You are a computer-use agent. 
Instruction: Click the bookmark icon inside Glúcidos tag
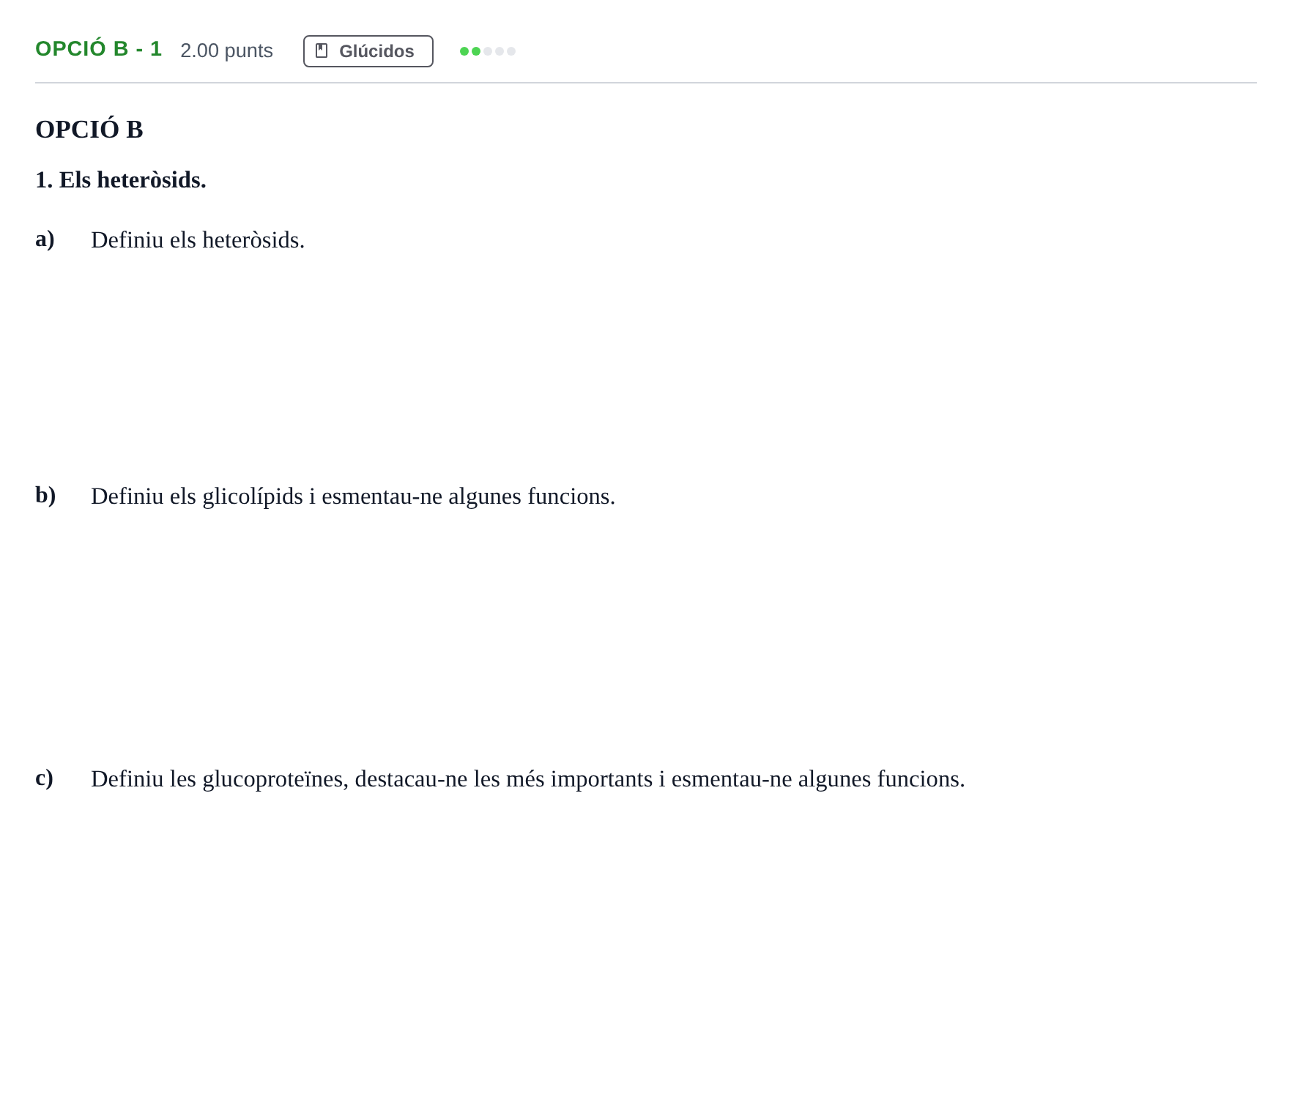(322, 51)
